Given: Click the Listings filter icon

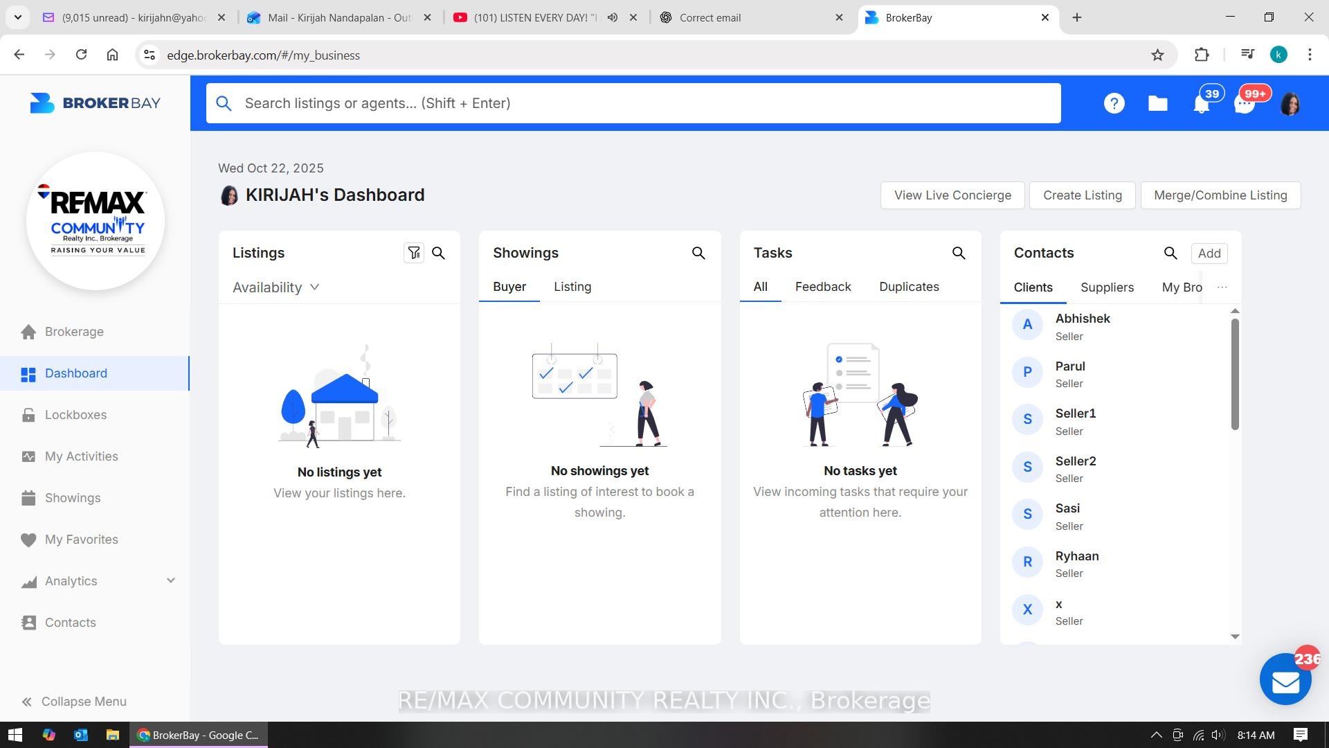Looking at the screenshot, I should pos(414,253).
